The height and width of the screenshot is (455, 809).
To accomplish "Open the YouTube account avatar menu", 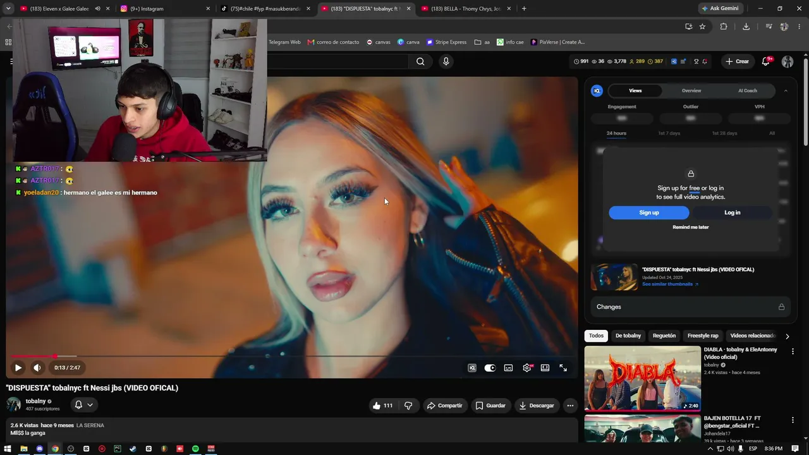I will click(x=788, y=61).
